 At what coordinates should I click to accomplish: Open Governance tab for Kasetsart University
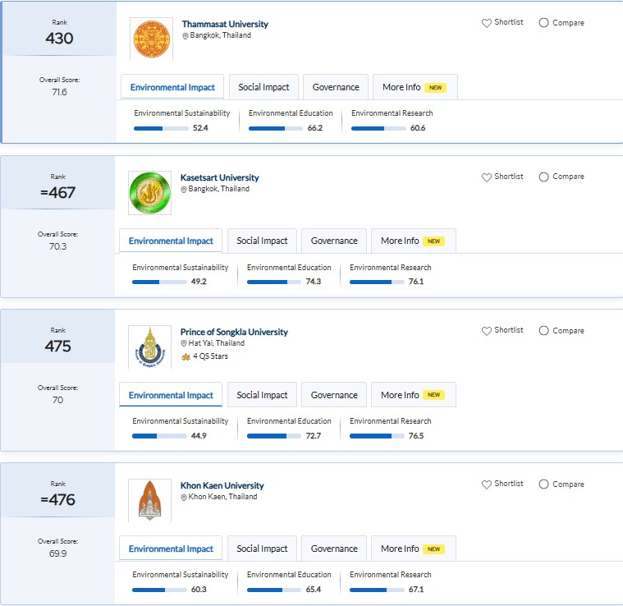click(334, 241)
